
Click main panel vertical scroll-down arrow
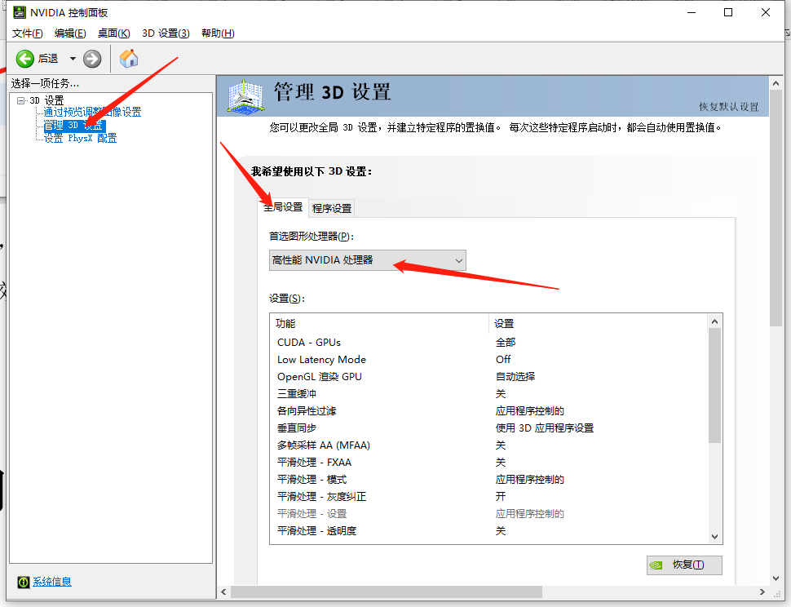[776, 578]
